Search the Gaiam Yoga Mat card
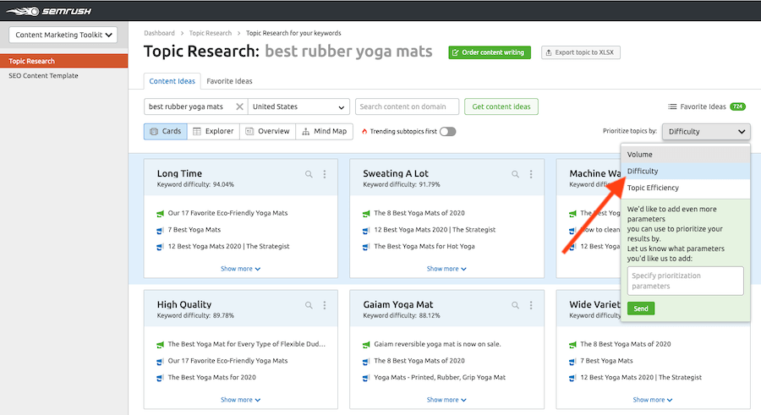The width and height of the screenshot is (761, 415). [x=515, y=305]
